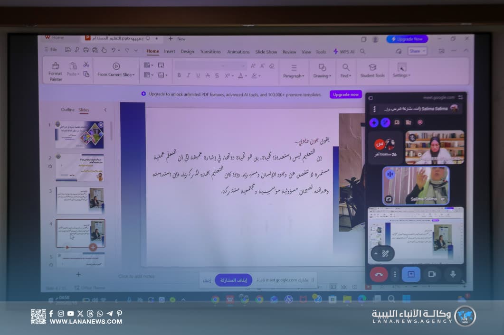Hang up the Google Meet call

pos(379,274)
